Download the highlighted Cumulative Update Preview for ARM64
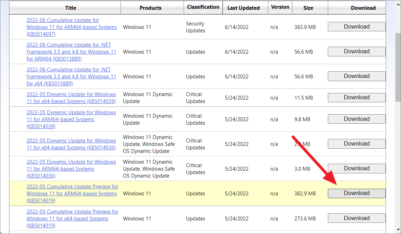The width and height of the screenshot is (401, 234). pyautogui.click(x=356, y=193)
